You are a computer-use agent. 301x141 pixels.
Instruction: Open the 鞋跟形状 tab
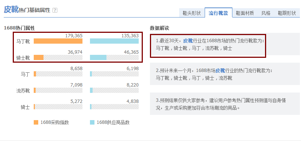click(287, 13)
